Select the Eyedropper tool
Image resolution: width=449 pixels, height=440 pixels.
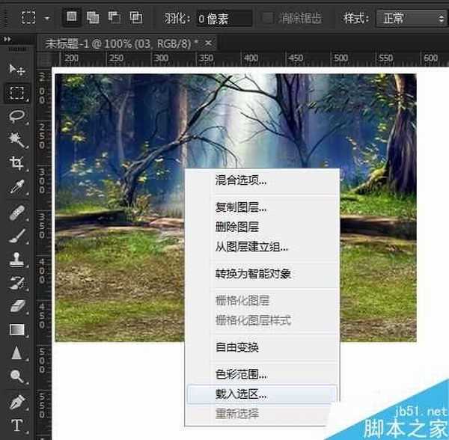point(17,186)
